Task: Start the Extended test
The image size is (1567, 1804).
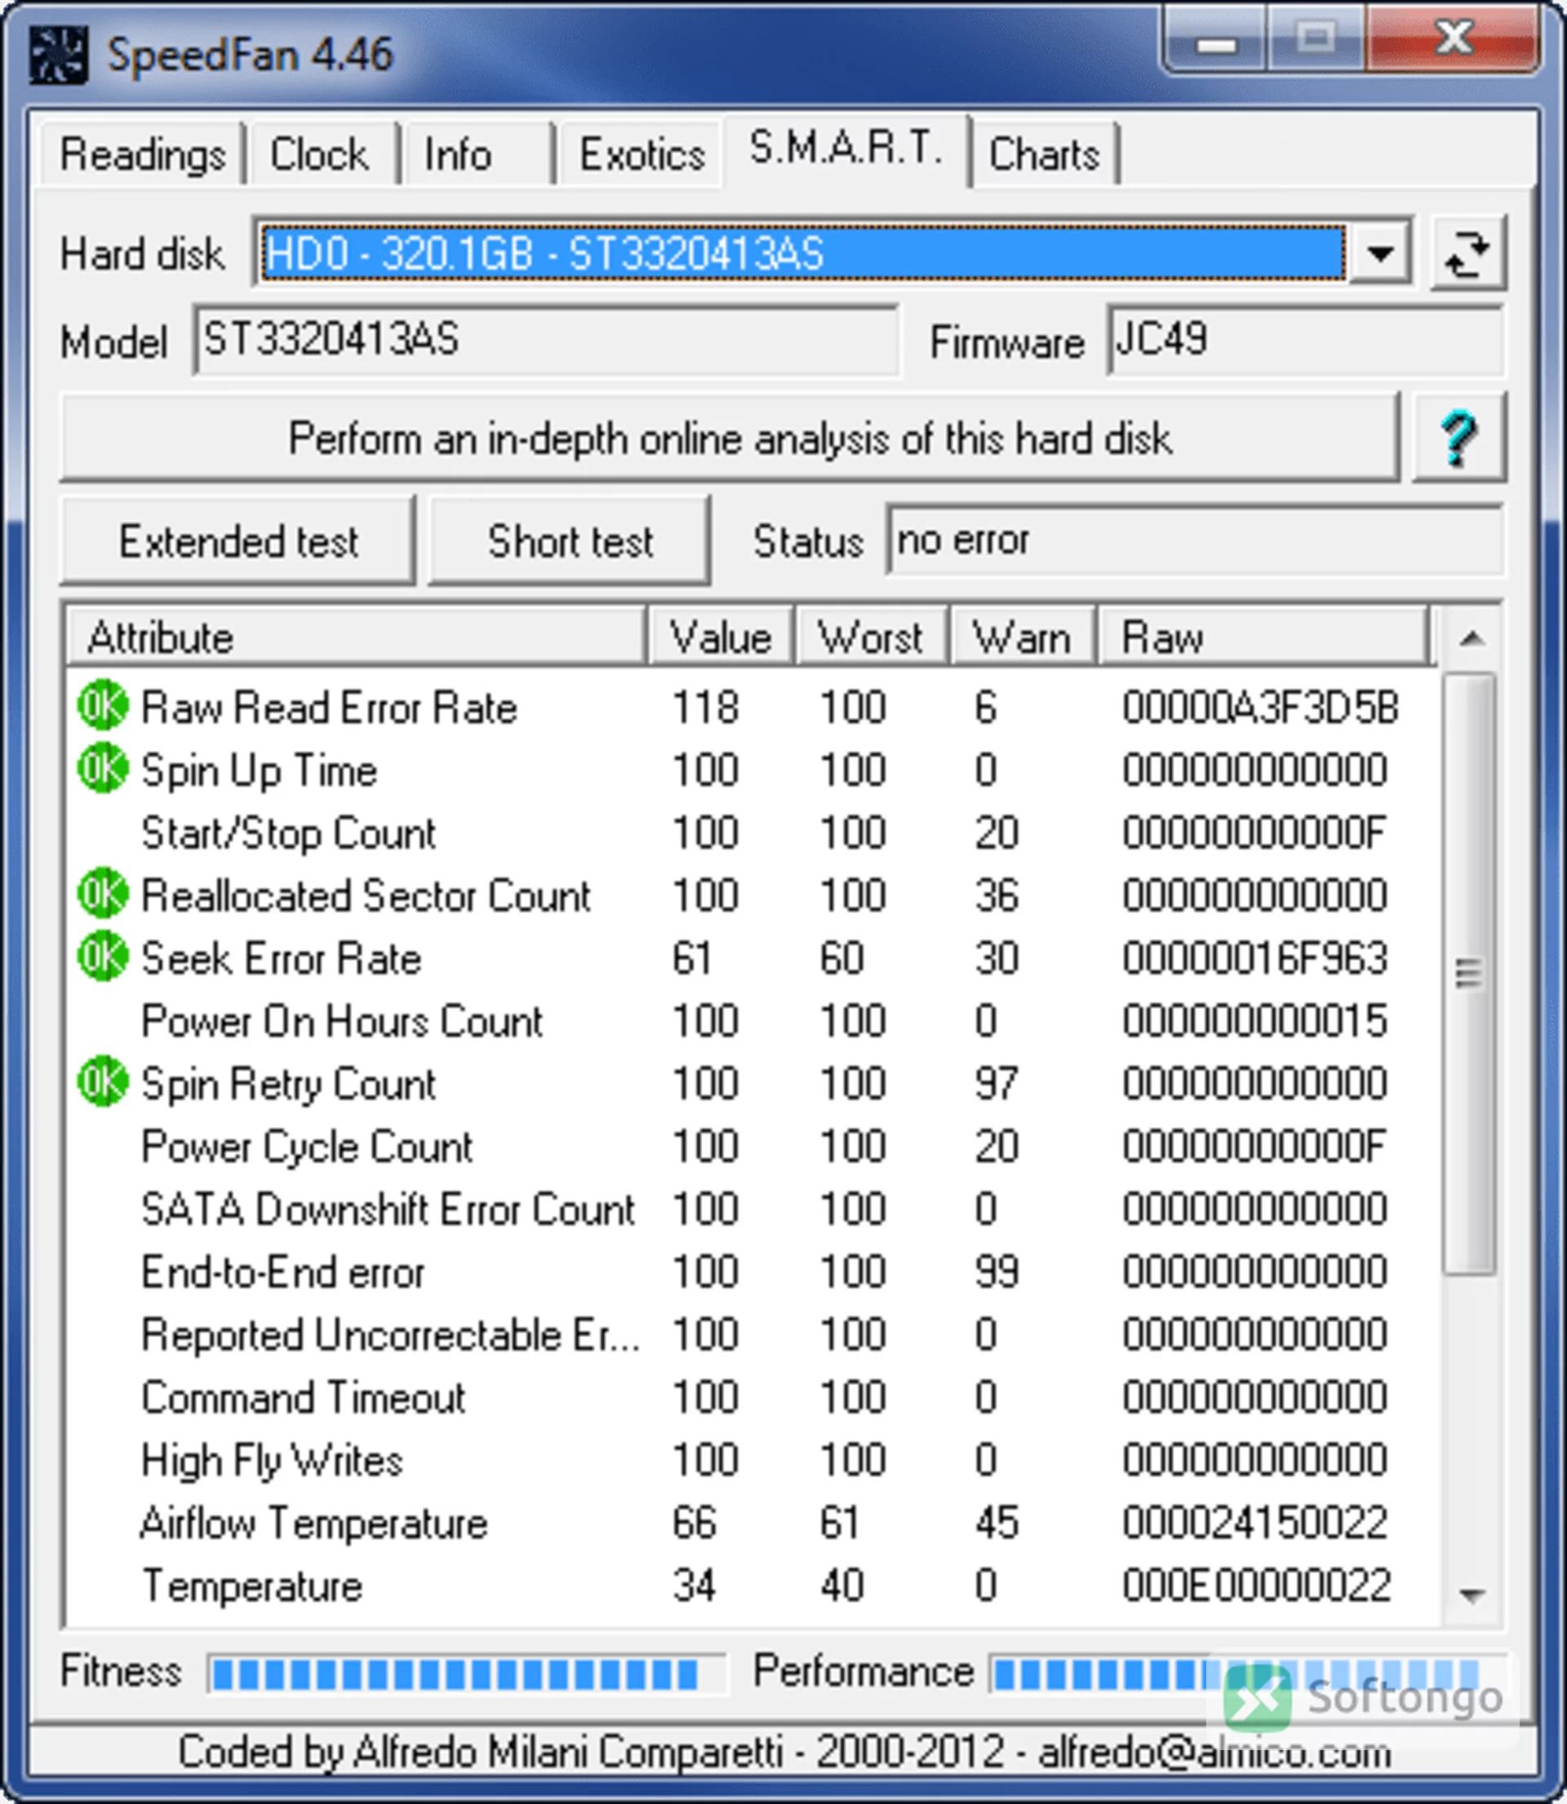Action: point(237,540)
